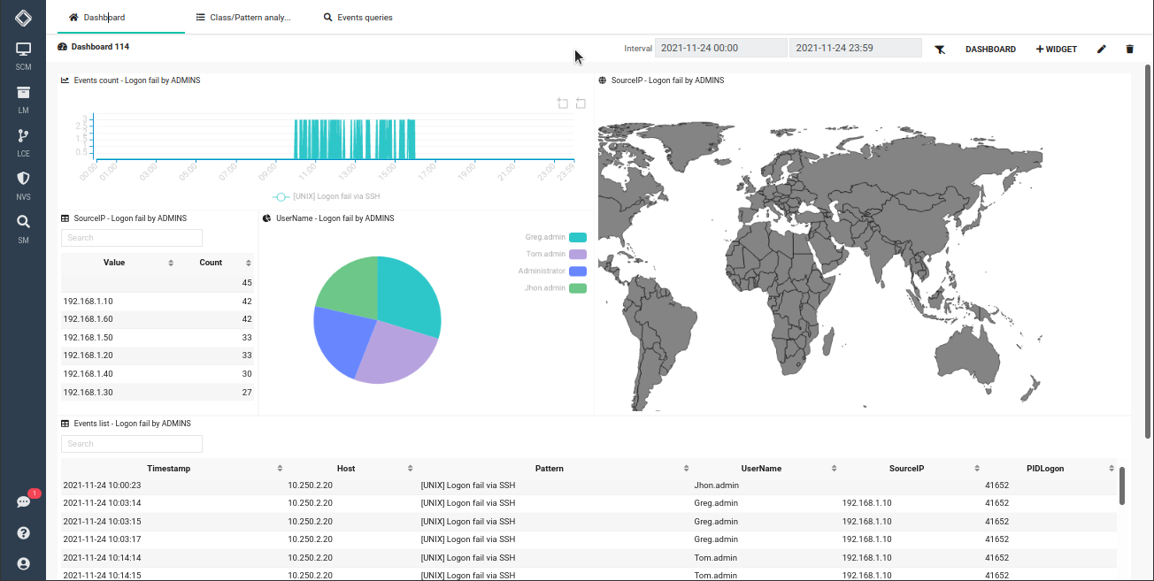Image resolution: width=1154 pixels, height=581 pixels.
Task: Open the interval end date picker
Action: coord(855,47)
